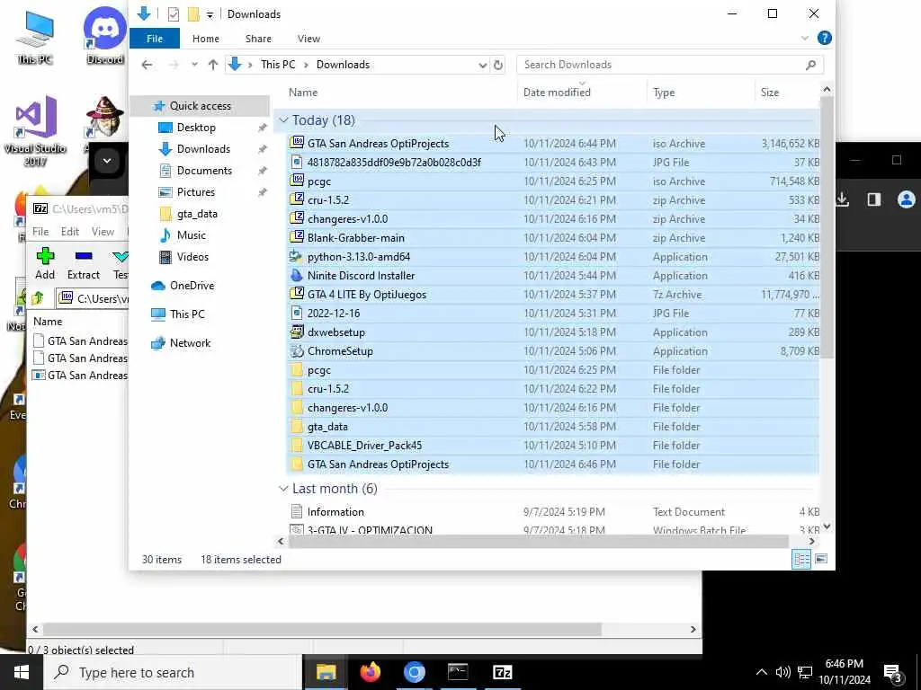This screenshot has width=921, height=690.
Task: Open the 7-Zip File menu
Action: pos(40,232)
